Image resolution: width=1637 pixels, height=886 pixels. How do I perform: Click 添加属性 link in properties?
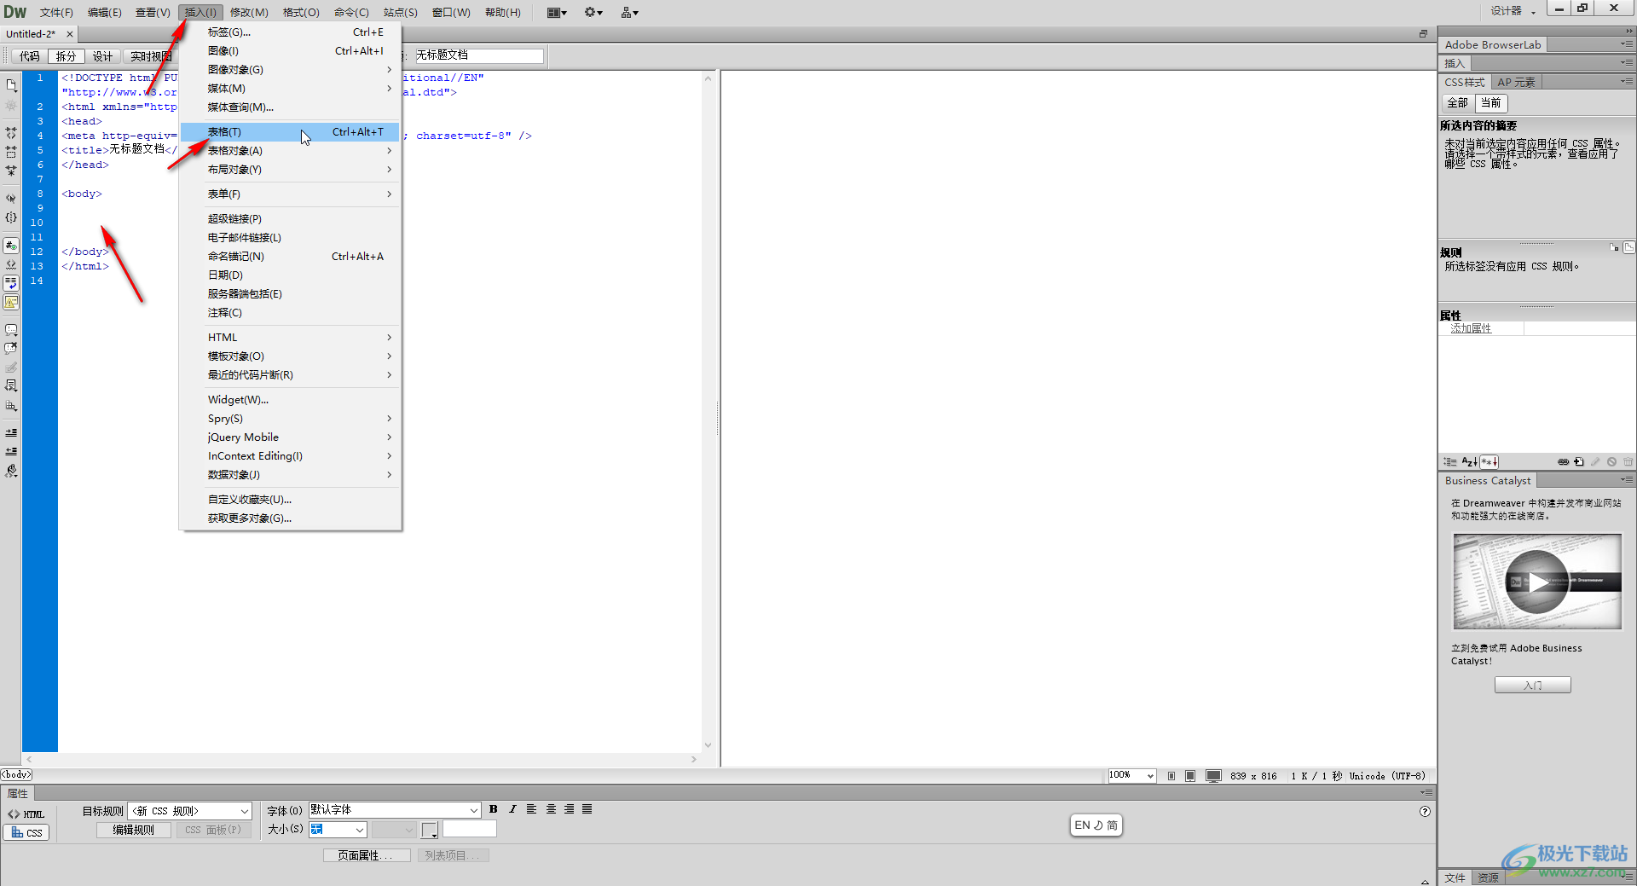[1471, 328]
